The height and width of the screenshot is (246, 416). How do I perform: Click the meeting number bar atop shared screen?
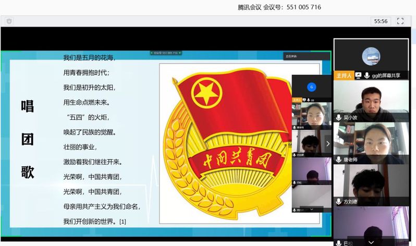[x=166, y=53]
